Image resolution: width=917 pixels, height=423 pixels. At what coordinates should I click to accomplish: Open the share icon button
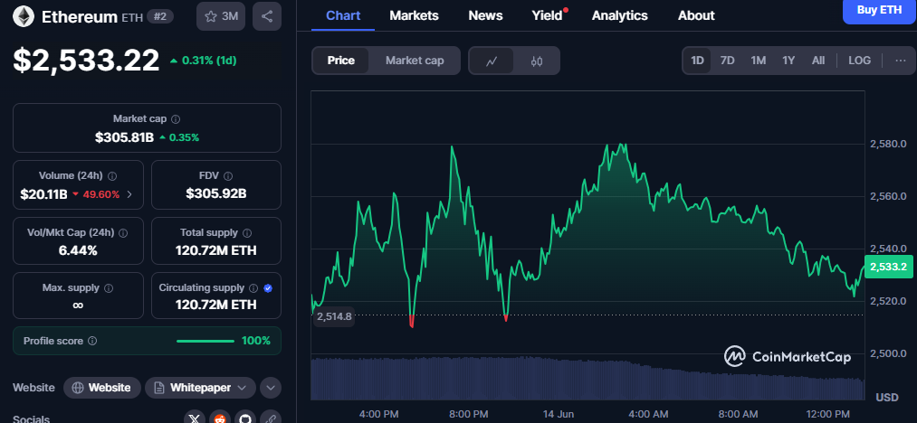267,16
